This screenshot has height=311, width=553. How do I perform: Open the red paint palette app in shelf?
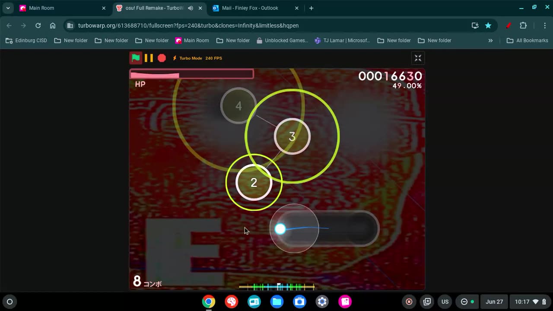[x=232, y=301]
